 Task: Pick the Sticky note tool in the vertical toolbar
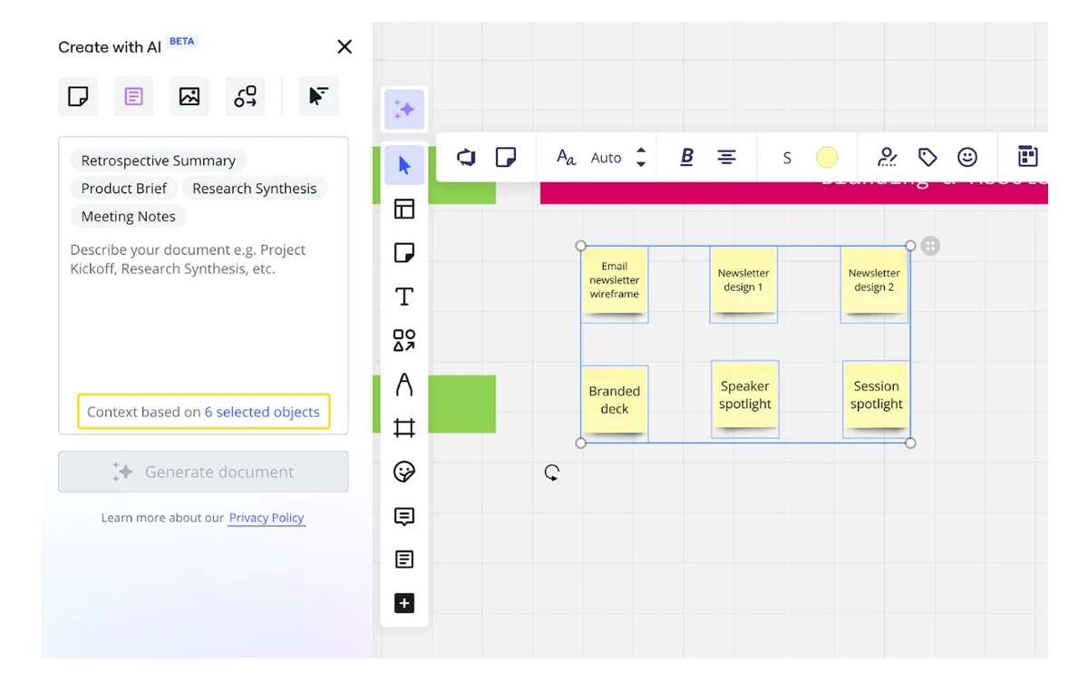tap(404, 252)
